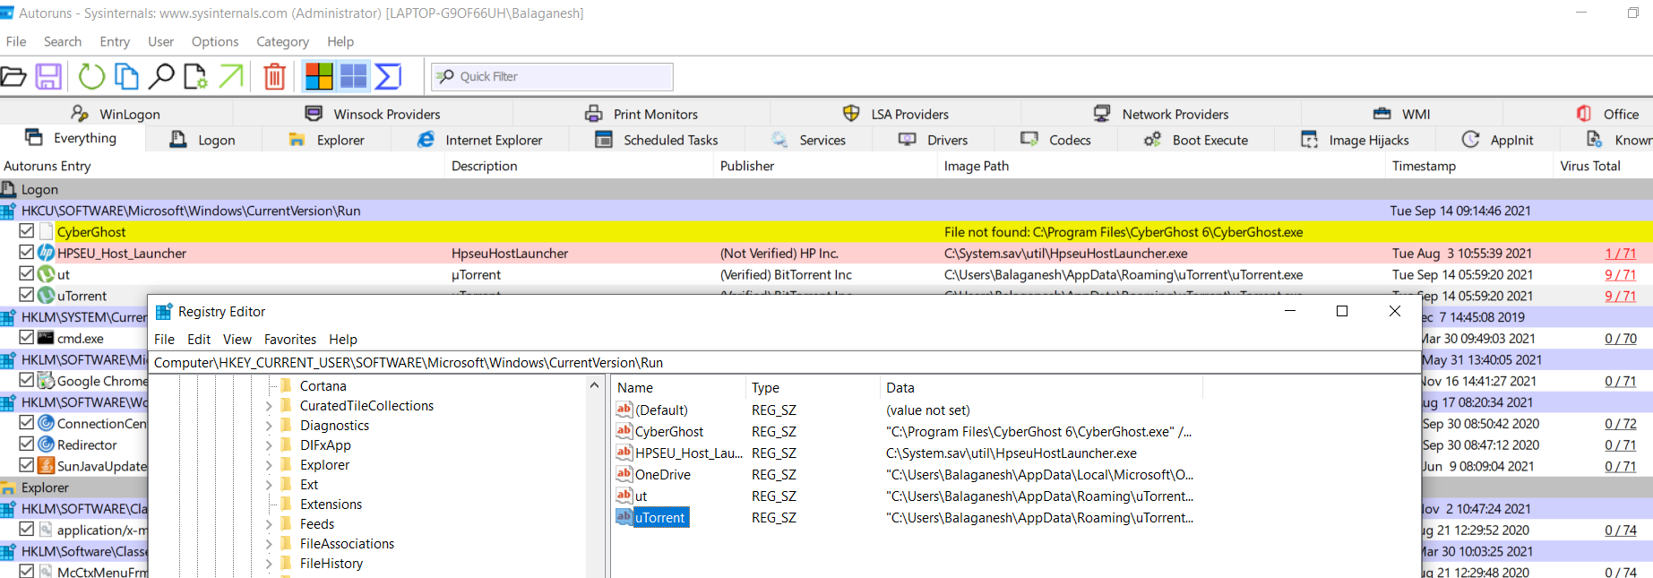
Task: Refresh the autoruns list
Action: pyautogui.click(x=91, y=77)
